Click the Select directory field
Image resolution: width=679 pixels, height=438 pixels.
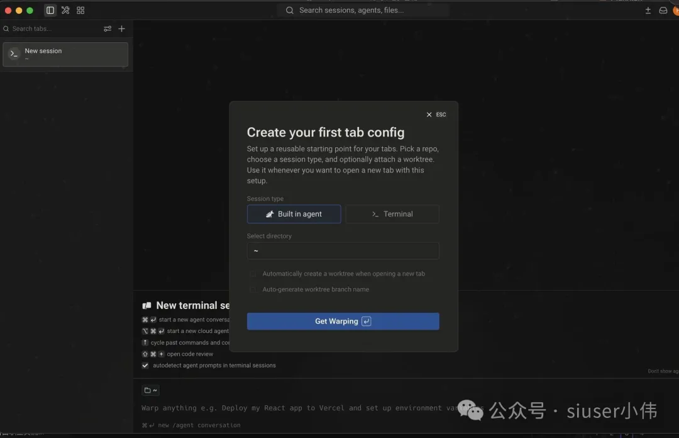tap(343, 250)
